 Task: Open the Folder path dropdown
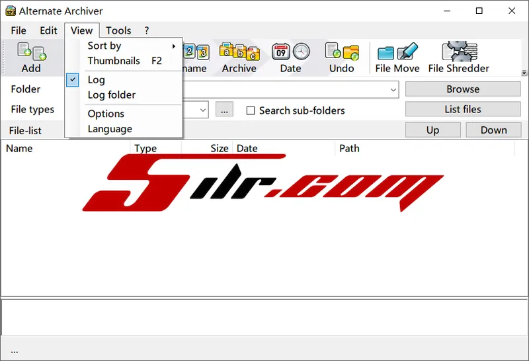[x=393, y=90]
